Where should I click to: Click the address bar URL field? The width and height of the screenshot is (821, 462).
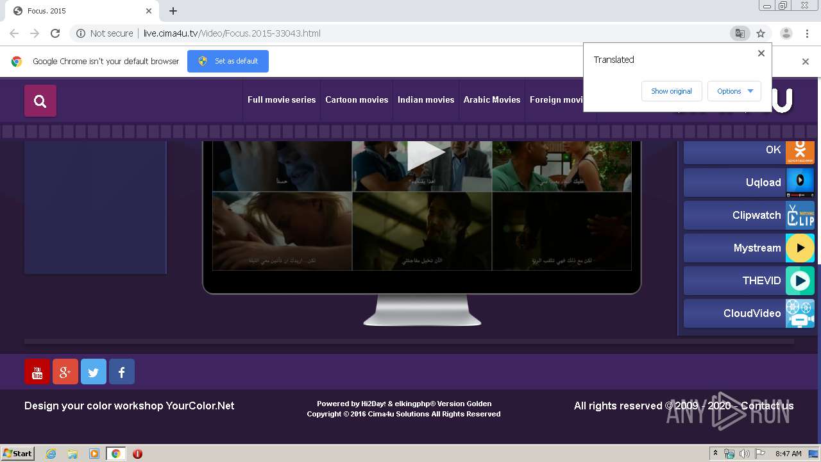410,33
